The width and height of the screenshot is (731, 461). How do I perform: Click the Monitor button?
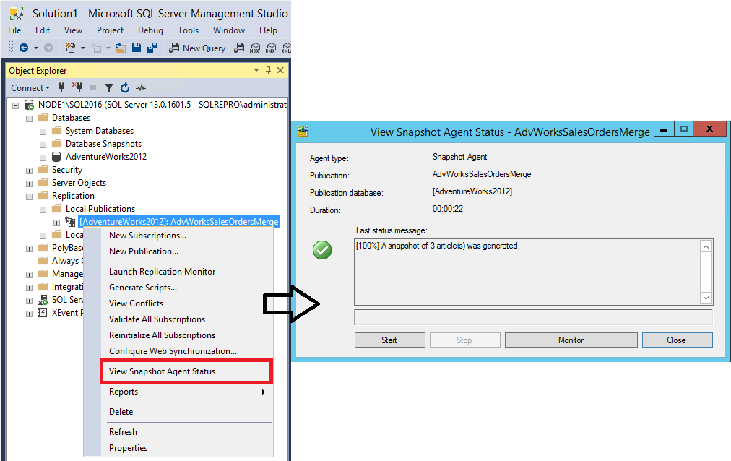(571, 340)
